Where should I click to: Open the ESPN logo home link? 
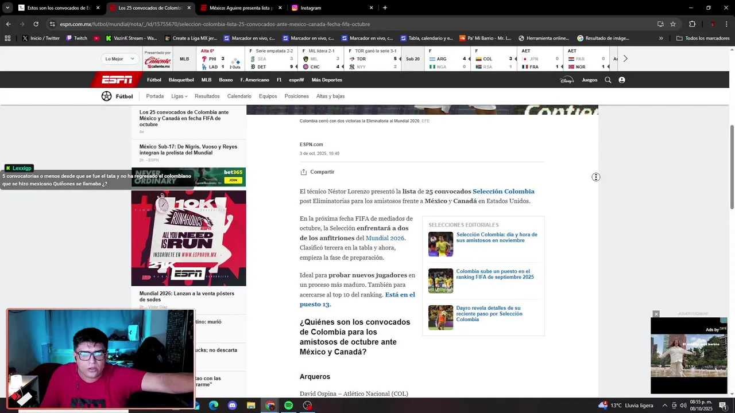[117, 80]
